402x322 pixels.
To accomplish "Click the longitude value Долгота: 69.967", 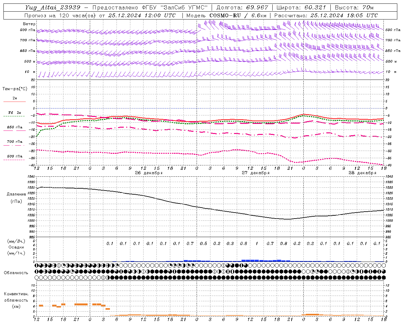I will [242, 8].
